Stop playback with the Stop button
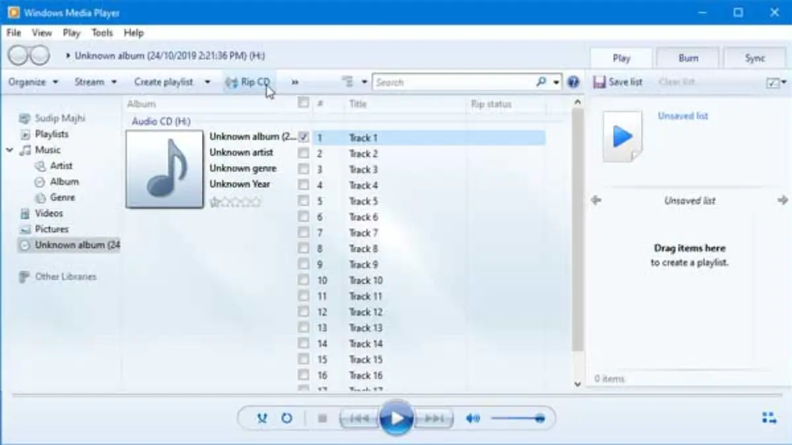The height and width of the screenshot is (445, 792). tap(322, 418)
